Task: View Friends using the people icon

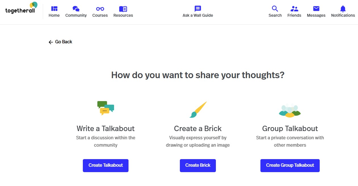Action: pyautogui.click(x=294, y=8)
